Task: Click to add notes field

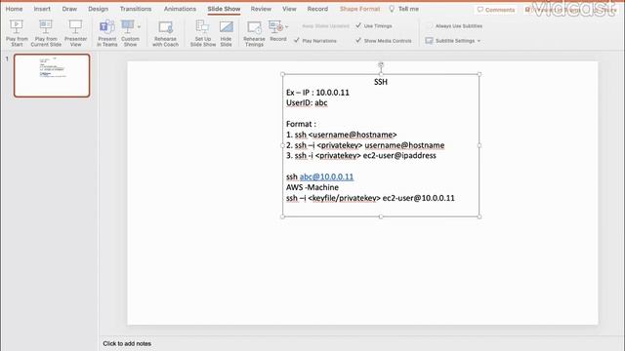Action: 127,343
